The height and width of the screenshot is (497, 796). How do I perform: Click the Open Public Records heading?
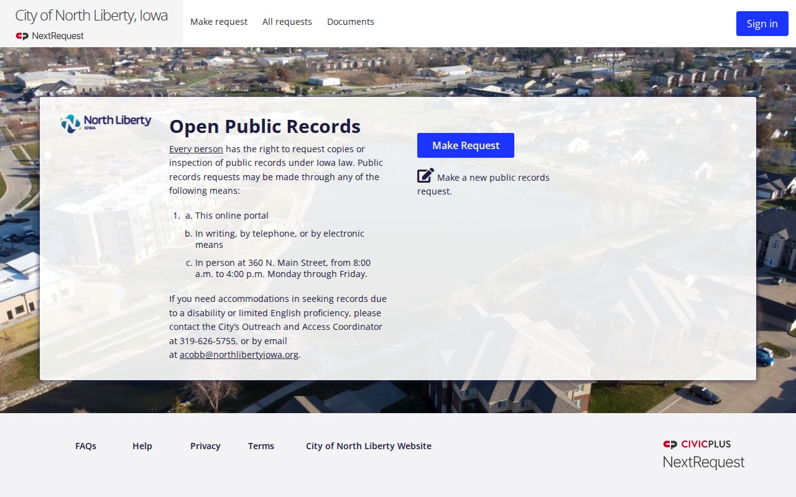coord(265,126)
